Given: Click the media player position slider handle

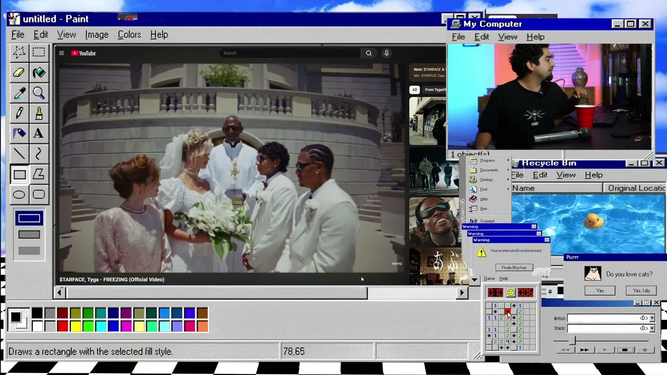Looking at the screenshot, I should pos(572,340).
